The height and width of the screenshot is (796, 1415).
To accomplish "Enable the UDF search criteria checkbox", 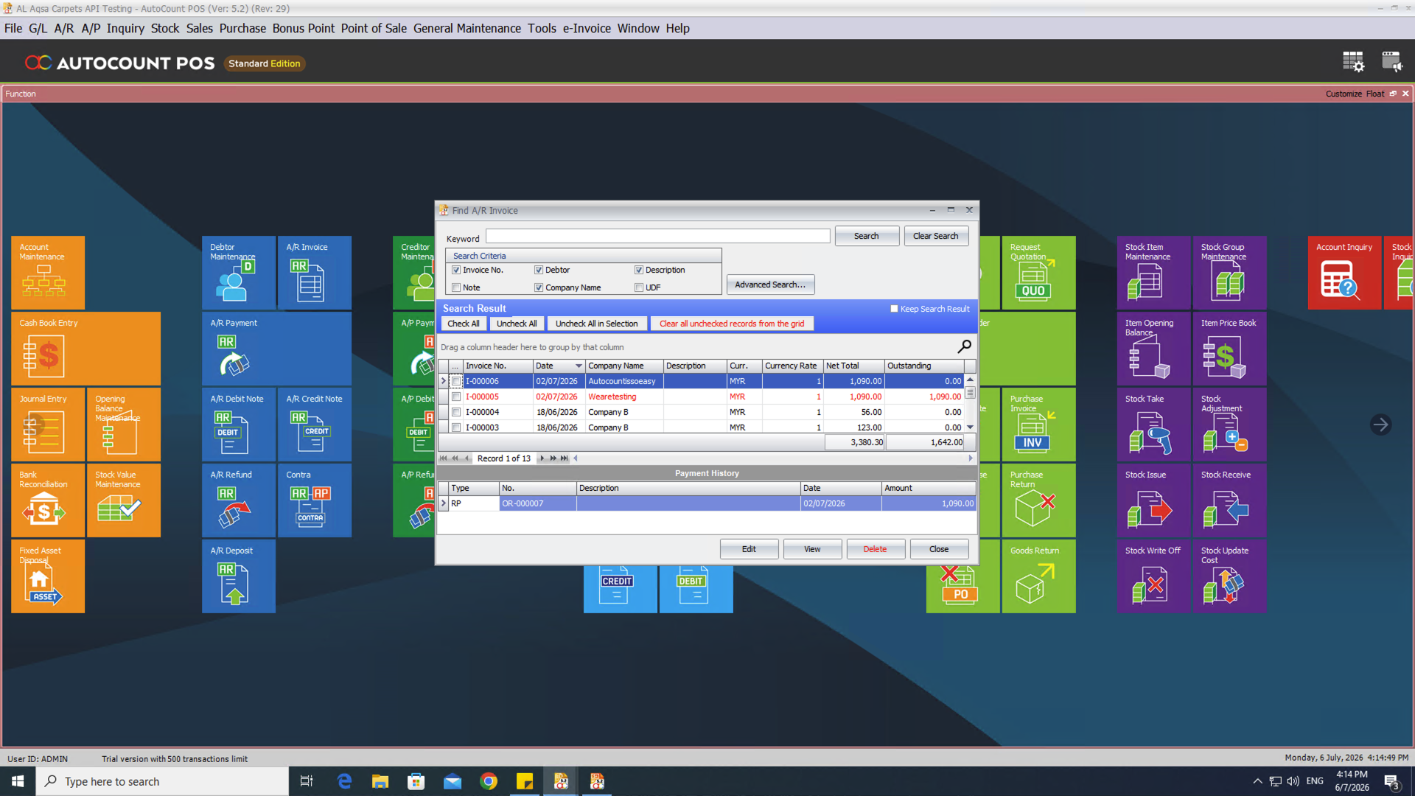I will coord(639,287).
